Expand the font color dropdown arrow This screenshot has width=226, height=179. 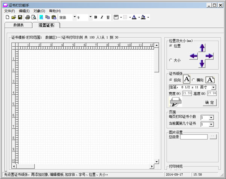tap(139, 17)
